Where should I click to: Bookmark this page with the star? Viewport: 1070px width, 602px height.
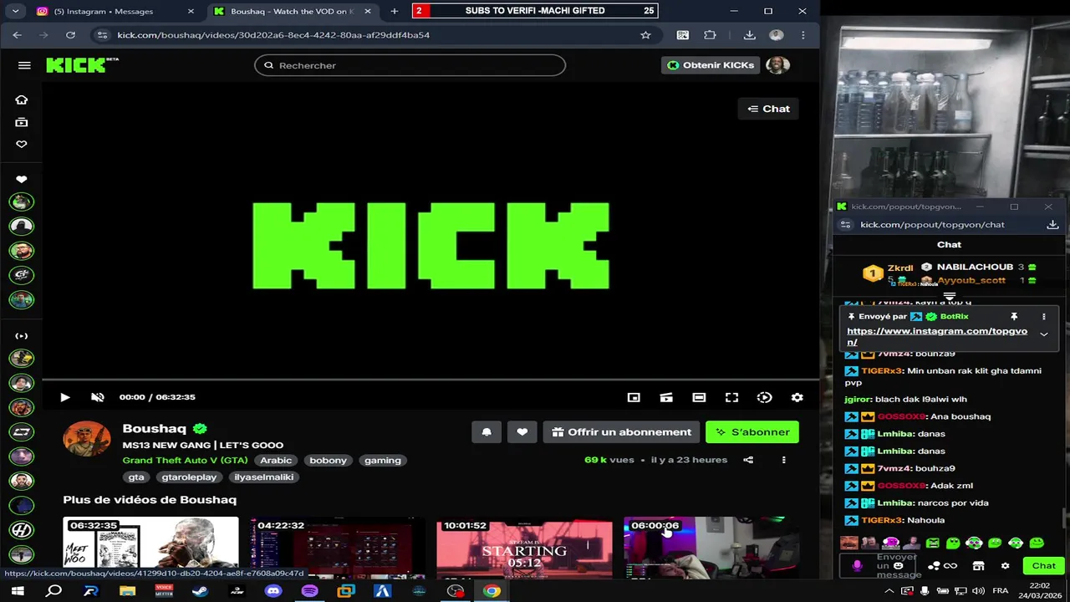645,35
